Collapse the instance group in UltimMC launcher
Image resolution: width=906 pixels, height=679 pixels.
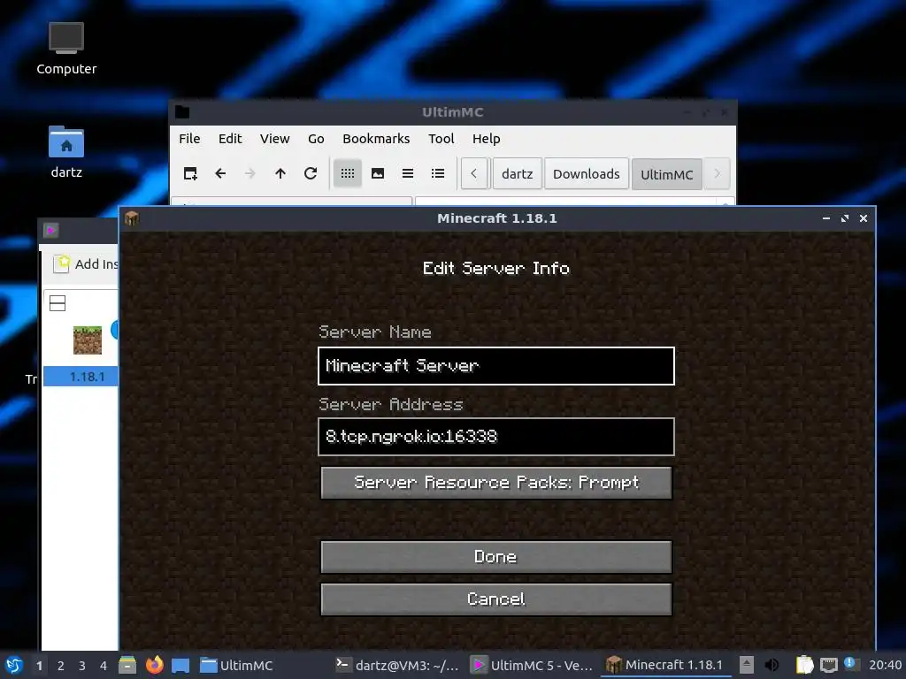pyautogui.click(x=58, y=303)
